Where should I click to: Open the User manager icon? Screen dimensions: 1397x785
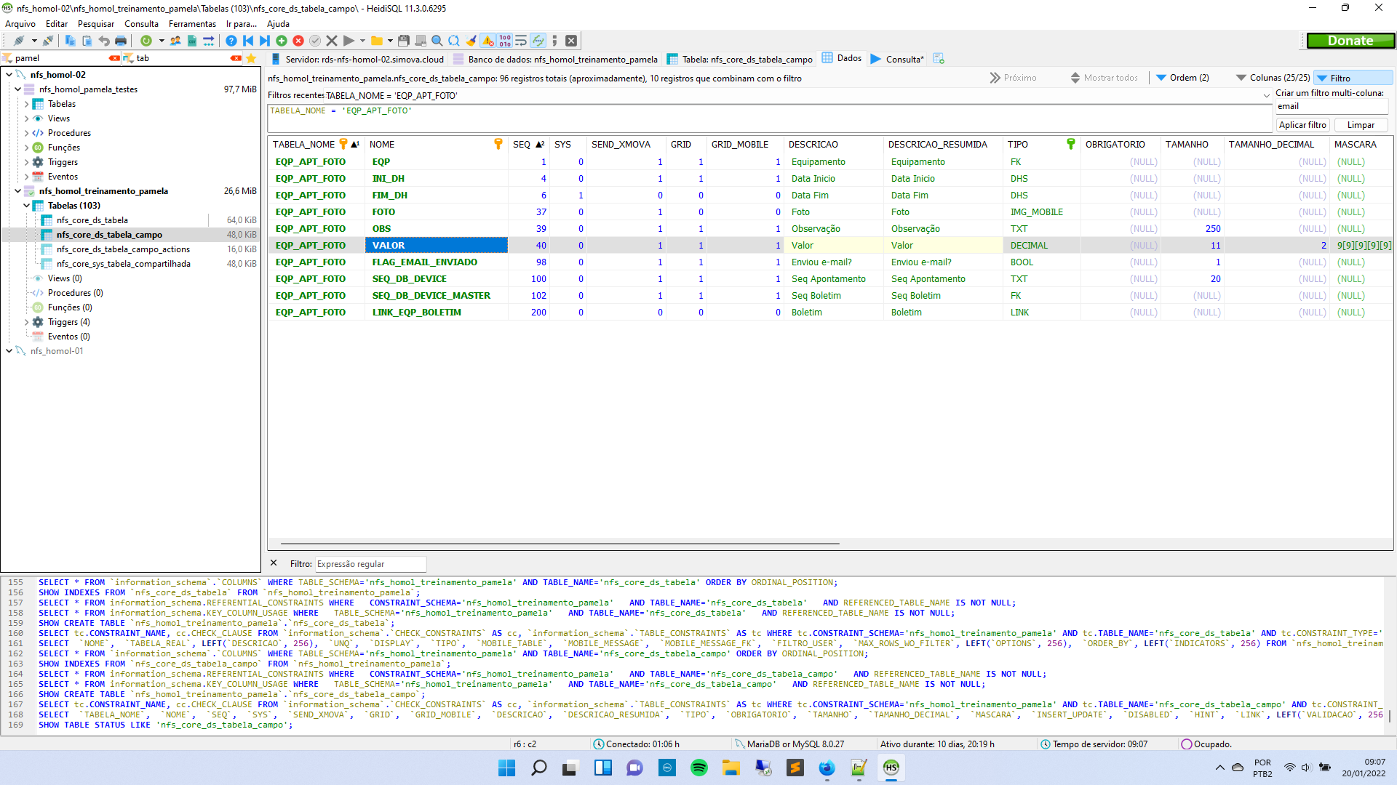pyautogui.click(x=175, y=41)
